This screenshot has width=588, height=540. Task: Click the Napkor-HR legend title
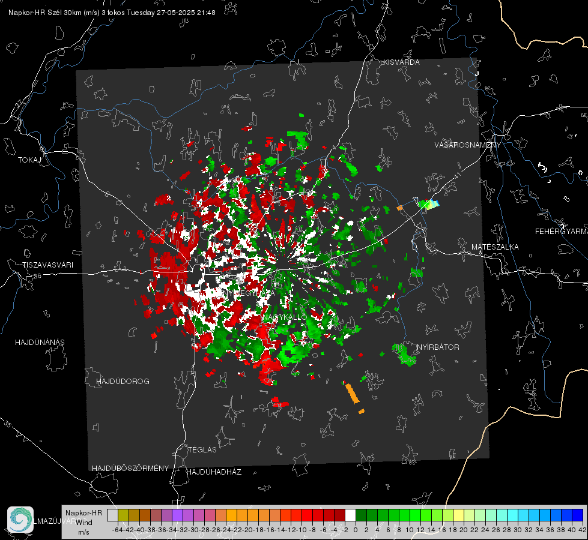(83, 512)
